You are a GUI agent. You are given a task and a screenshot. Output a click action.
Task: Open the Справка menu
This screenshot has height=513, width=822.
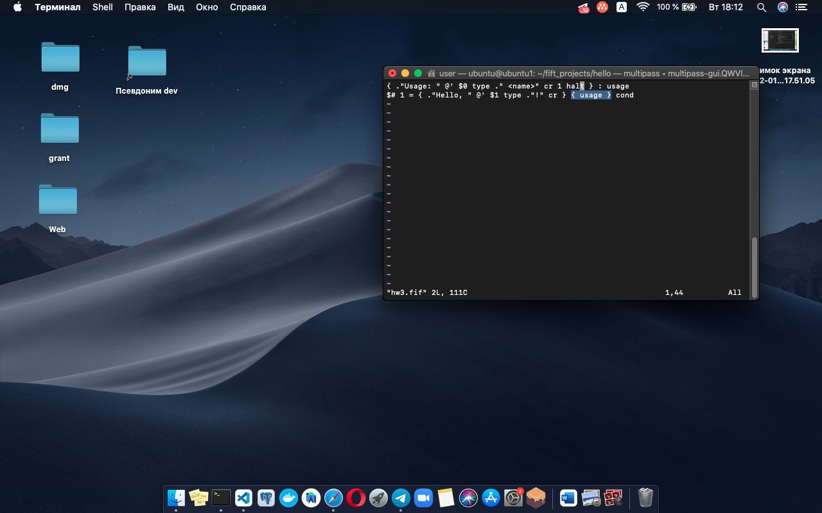tap(248, 7)
